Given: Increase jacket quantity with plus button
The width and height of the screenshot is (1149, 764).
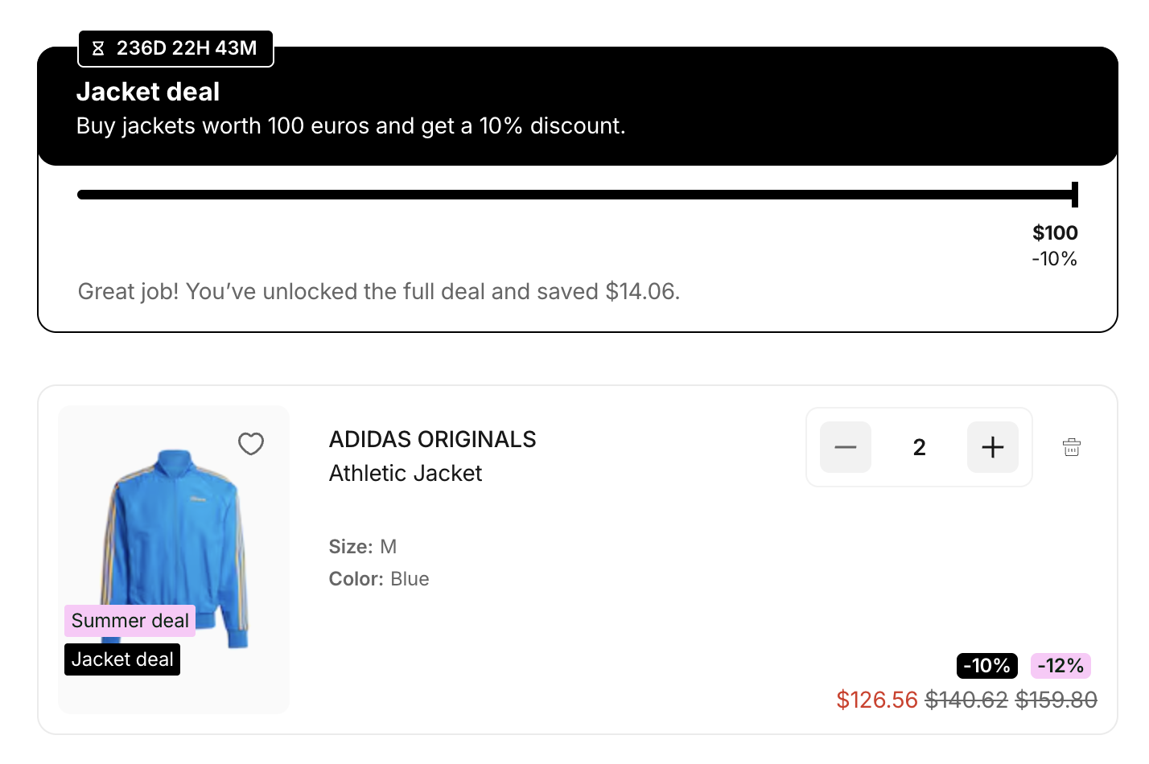Looking at the screenshot, I should [x=992, y=447].
